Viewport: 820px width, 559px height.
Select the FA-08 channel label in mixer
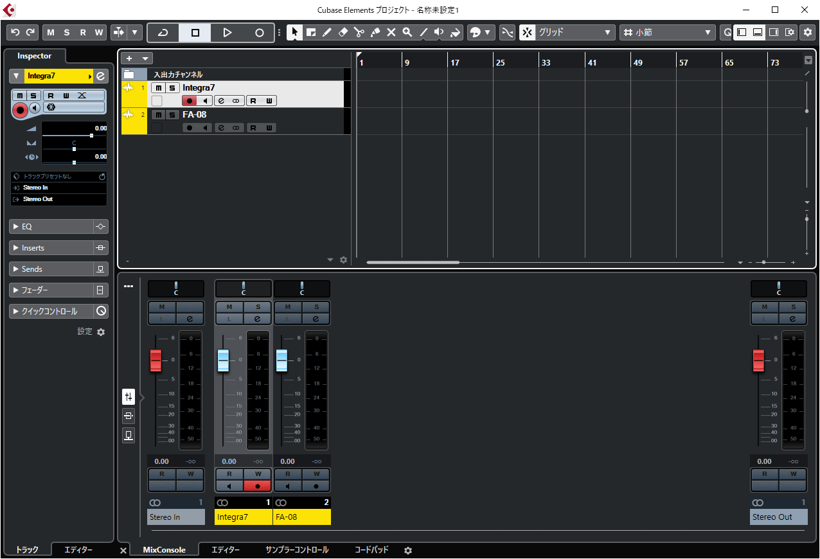coord(302,517)
